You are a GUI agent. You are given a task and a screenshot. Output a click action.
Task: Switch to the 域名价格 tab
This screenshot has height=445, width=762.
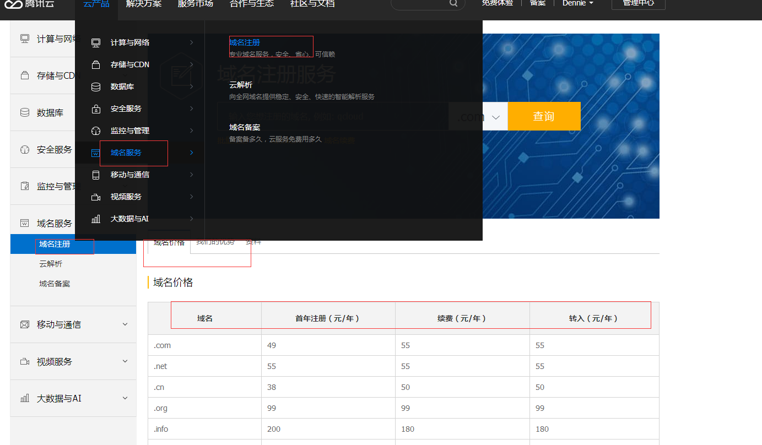(x=169, y=242)
